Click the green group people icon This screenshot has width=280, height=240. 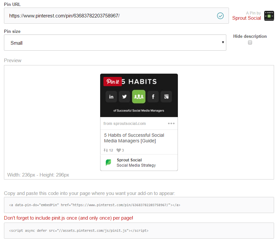tap(139, 97)
